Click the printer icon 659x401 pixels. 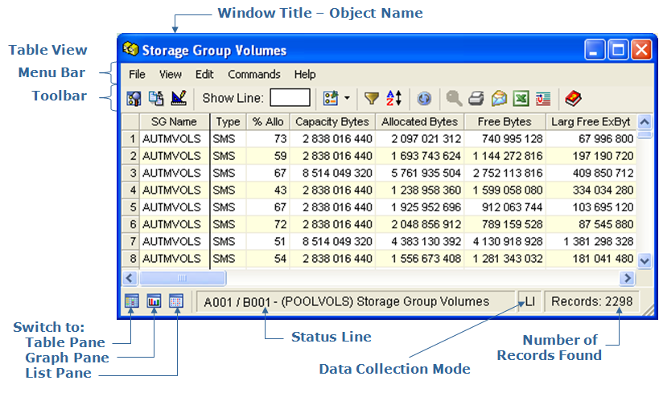point(476,98)
